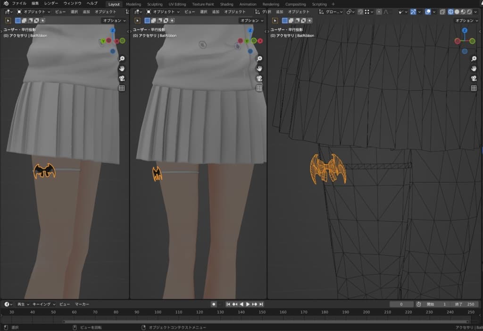Screen dimensions: 483x331
Task: Expand the オプション dropdown in right viewport
Action: point(466,21)
